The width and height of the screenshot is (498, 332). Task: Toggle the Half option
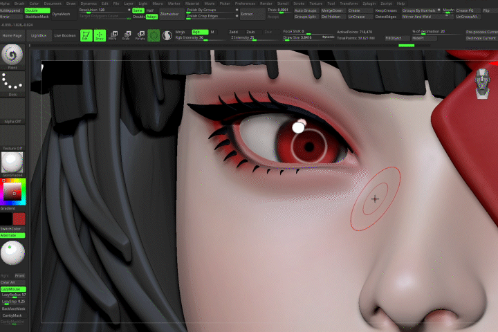point(151,10)
